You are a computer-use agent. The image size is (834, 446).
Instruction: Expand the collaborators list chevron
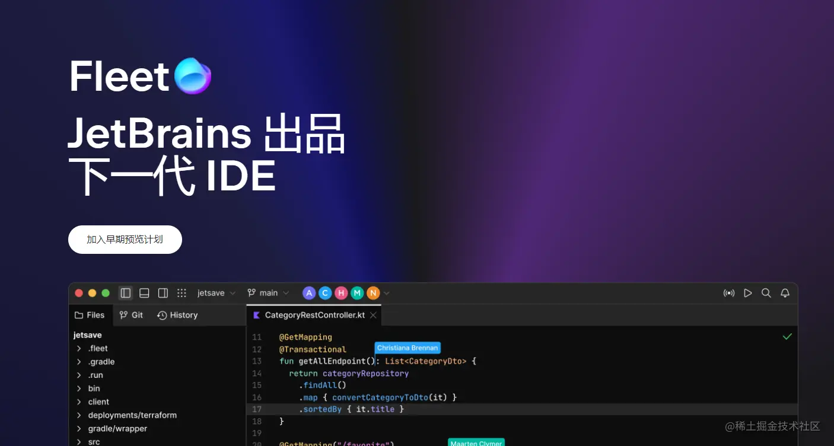pos(387,293)
